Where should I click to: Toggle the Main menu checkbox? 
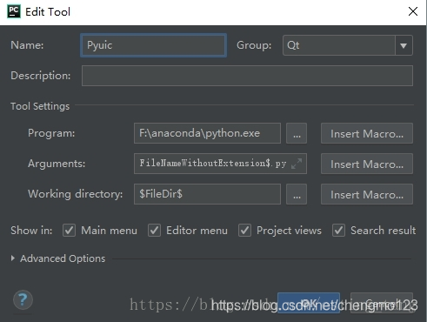[69, 231]
